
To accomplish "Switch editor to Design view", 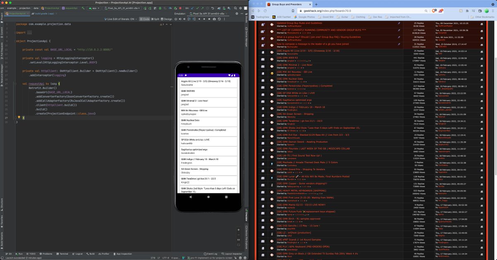I will tap(166, 19).
